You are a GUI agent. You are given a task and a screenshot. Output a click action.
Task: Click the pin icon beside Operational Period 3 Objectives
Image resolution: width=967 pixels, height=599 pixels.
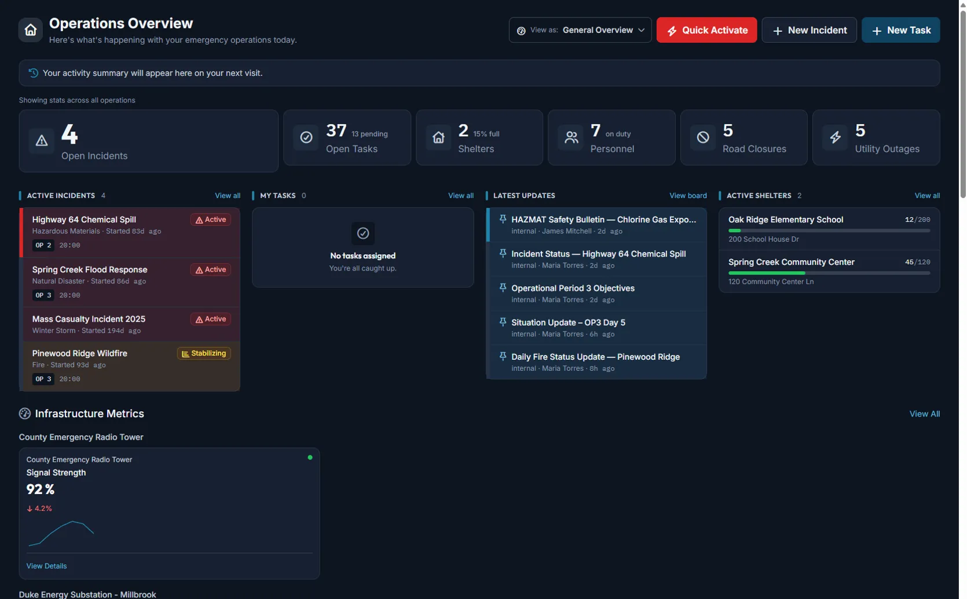click(503, 287)
